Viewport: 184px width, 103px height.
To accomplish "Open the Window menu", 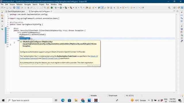I will point(54,5).
